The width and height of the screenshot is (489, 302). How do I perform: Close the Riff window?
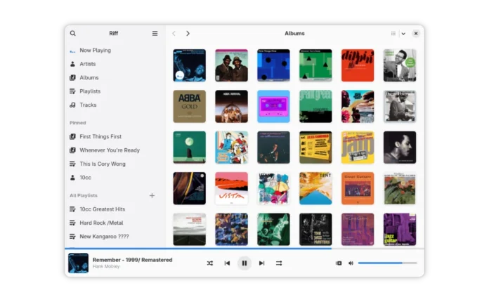[416, 33]
